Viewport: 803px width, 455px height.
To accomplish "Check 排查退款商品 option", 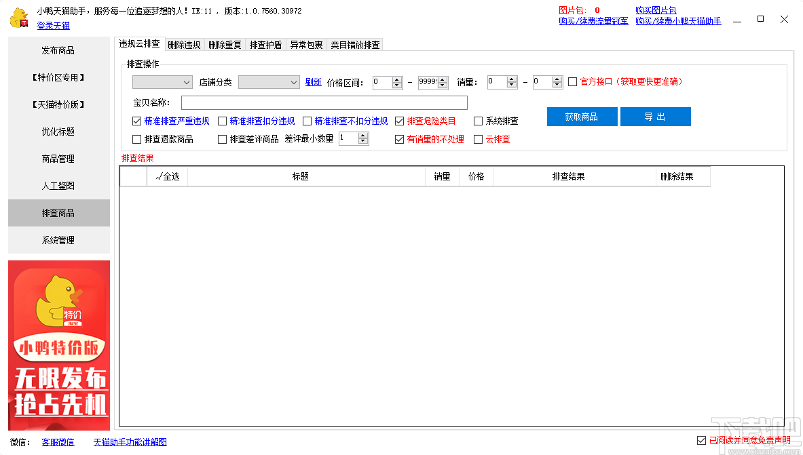I will pyautogui.click(x=136, y=139).
